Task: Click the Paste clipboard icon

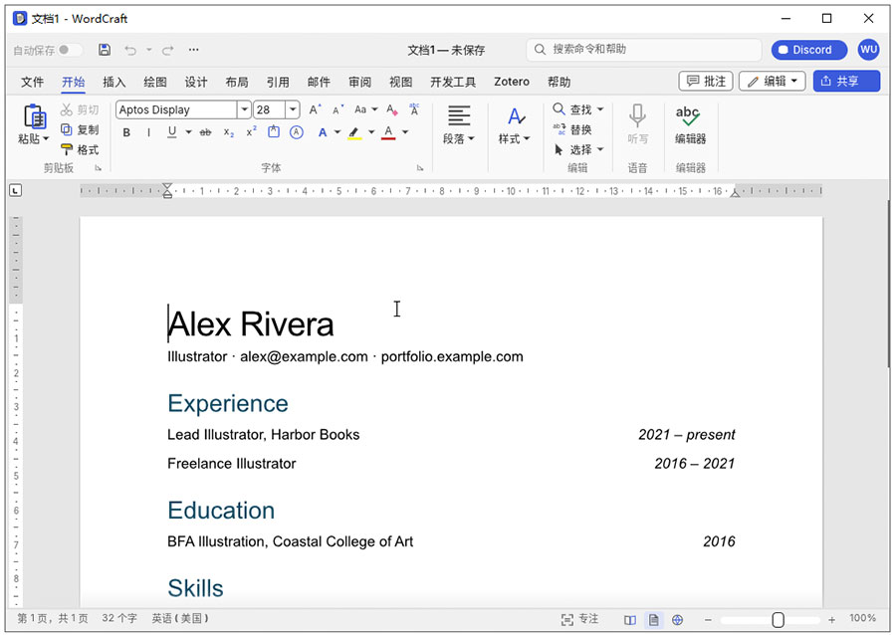Action: [x=34, y=116]
